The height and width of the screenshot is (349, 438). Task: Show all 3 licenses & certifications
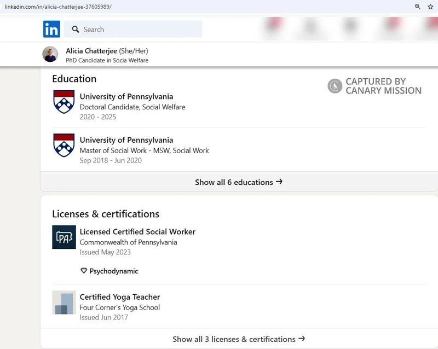pyautogui.click(x=239, y=339)
